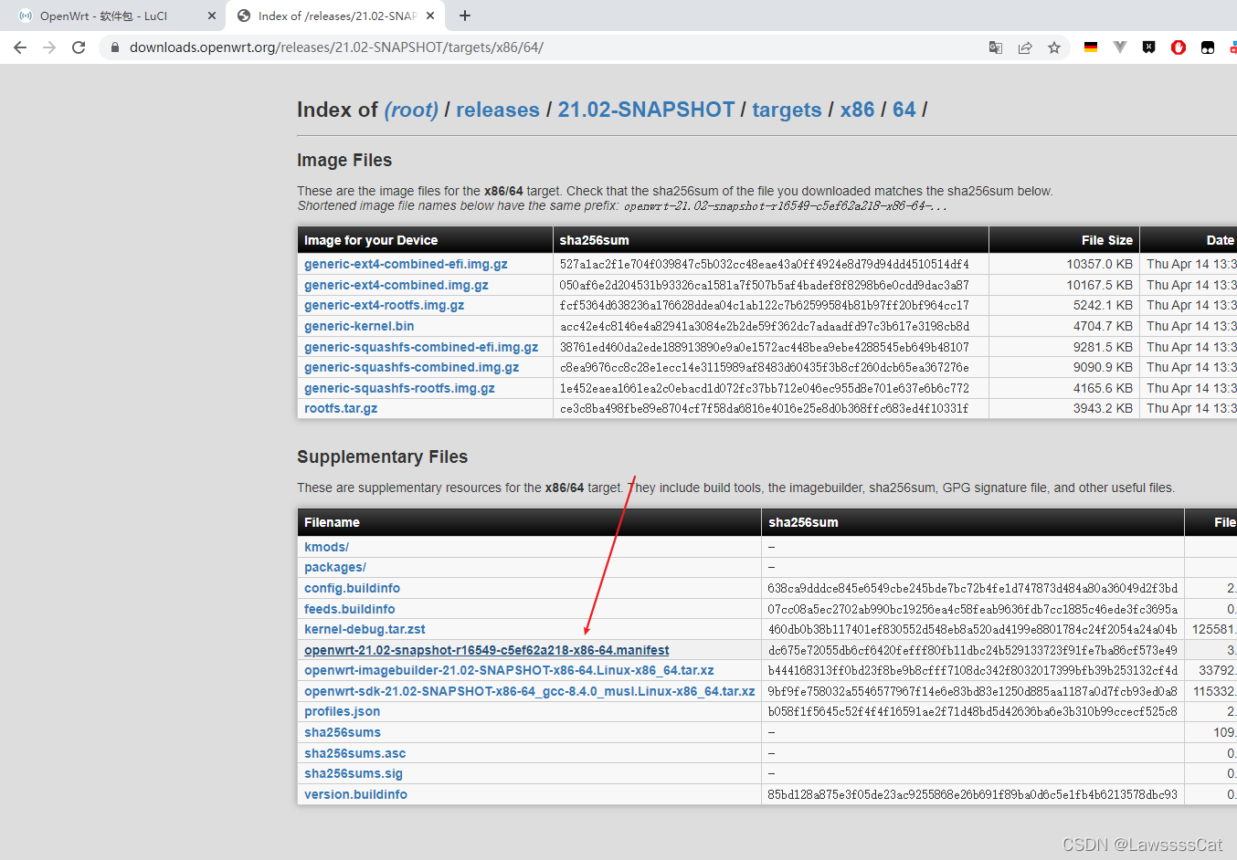This screenshot has width=1237, height=860.
Task: Bookmark this page with the star
Action: pos(1054,47)
